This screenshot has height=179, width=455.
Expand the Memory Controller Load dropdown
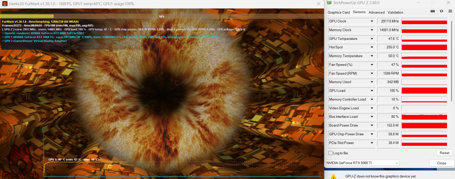click(x=372, y=99)
